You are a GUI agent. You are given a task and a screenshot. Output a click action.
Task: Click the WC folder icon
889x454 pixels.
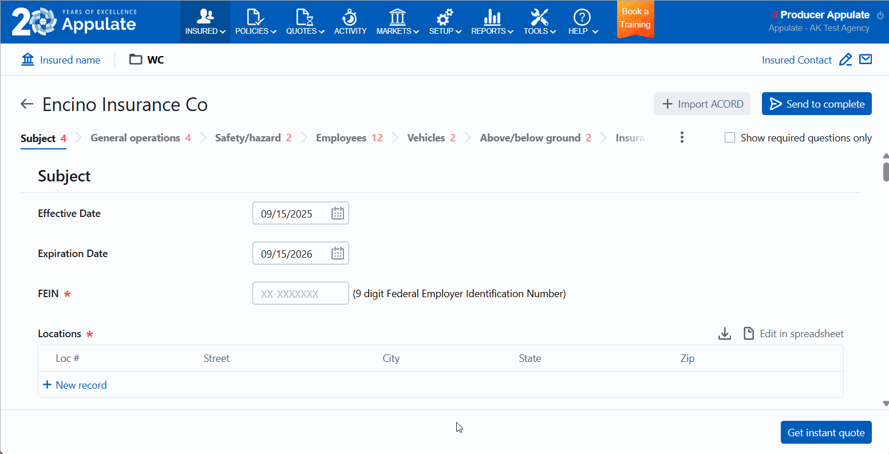pyautogui.click(x=136, y=60)
